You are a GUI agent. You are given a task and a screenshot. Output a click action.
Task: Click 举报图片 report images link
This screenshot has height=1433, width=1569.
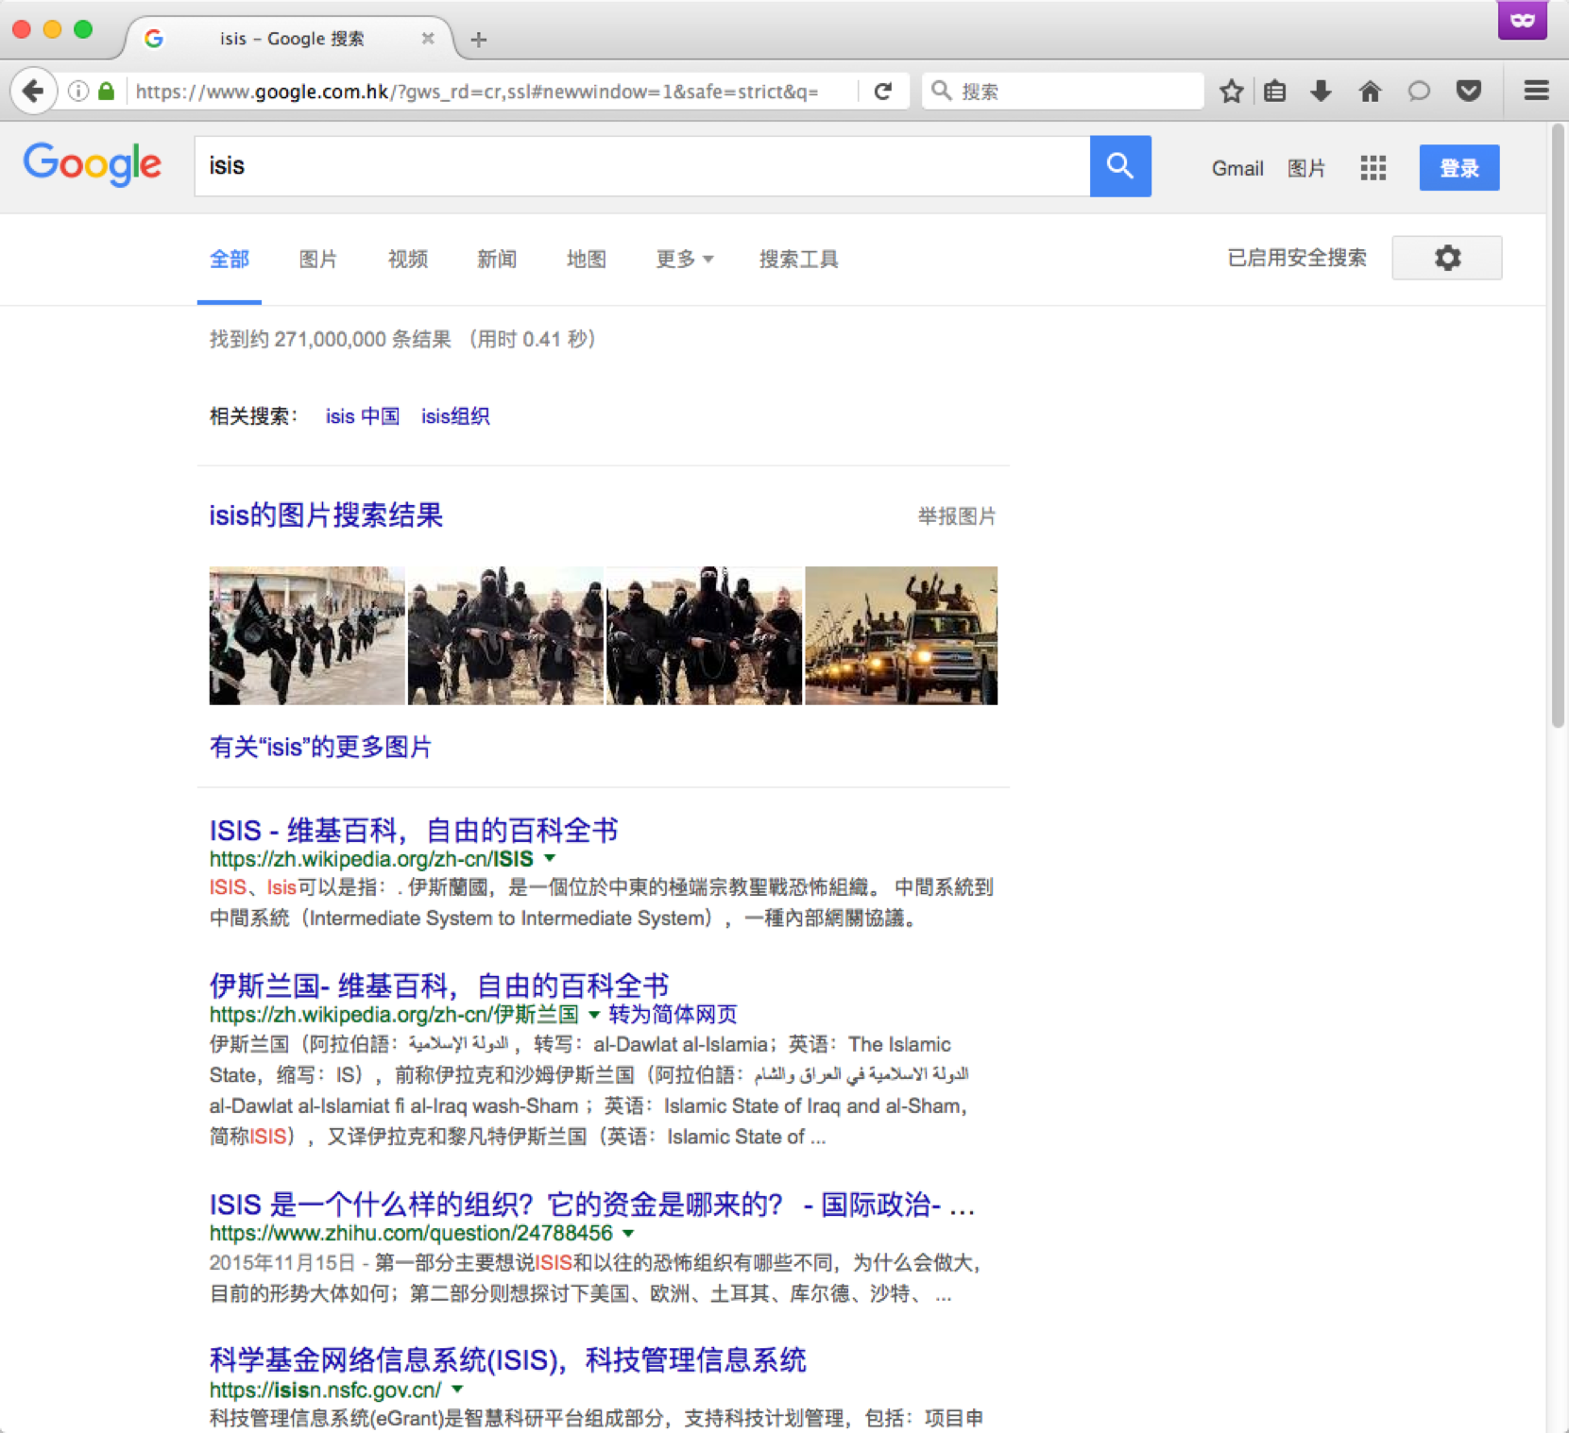coord(957,516)
